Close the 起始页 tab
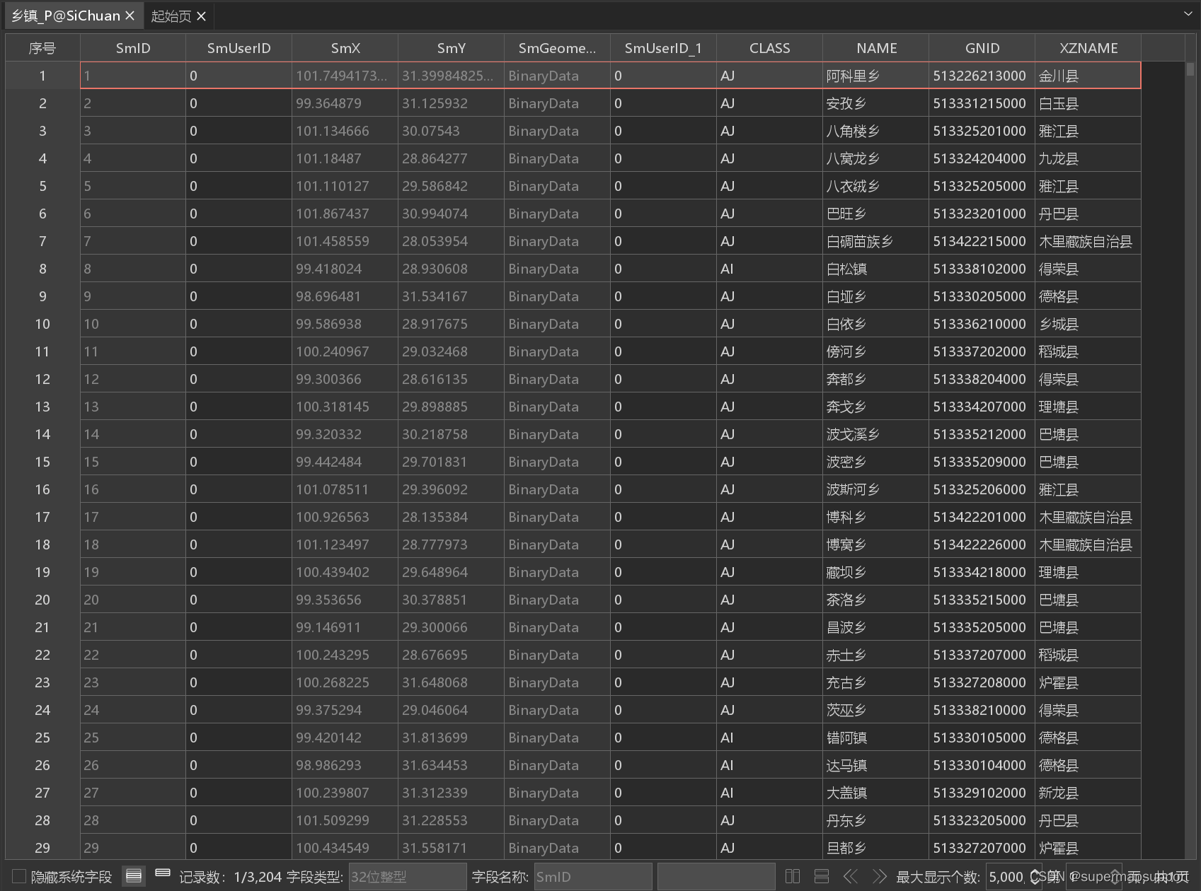The width and height of the screenshot is (1201, 891). (x=200, y=16)
